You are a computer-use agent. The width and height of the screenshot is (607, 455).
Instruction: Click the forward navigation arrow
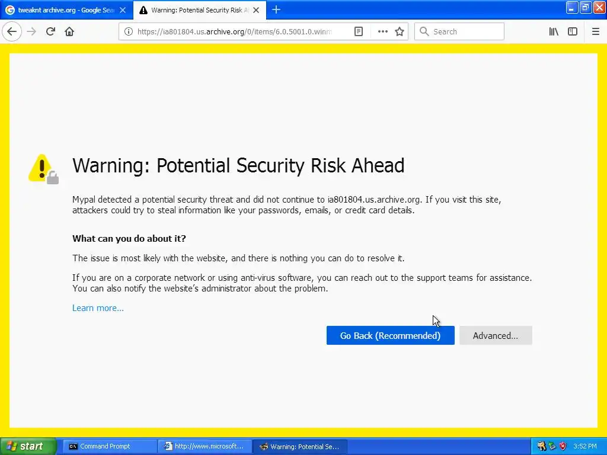click(31, 31)
